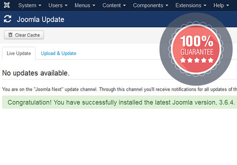Expand the Users dropdown arrow

click(66, 6)
